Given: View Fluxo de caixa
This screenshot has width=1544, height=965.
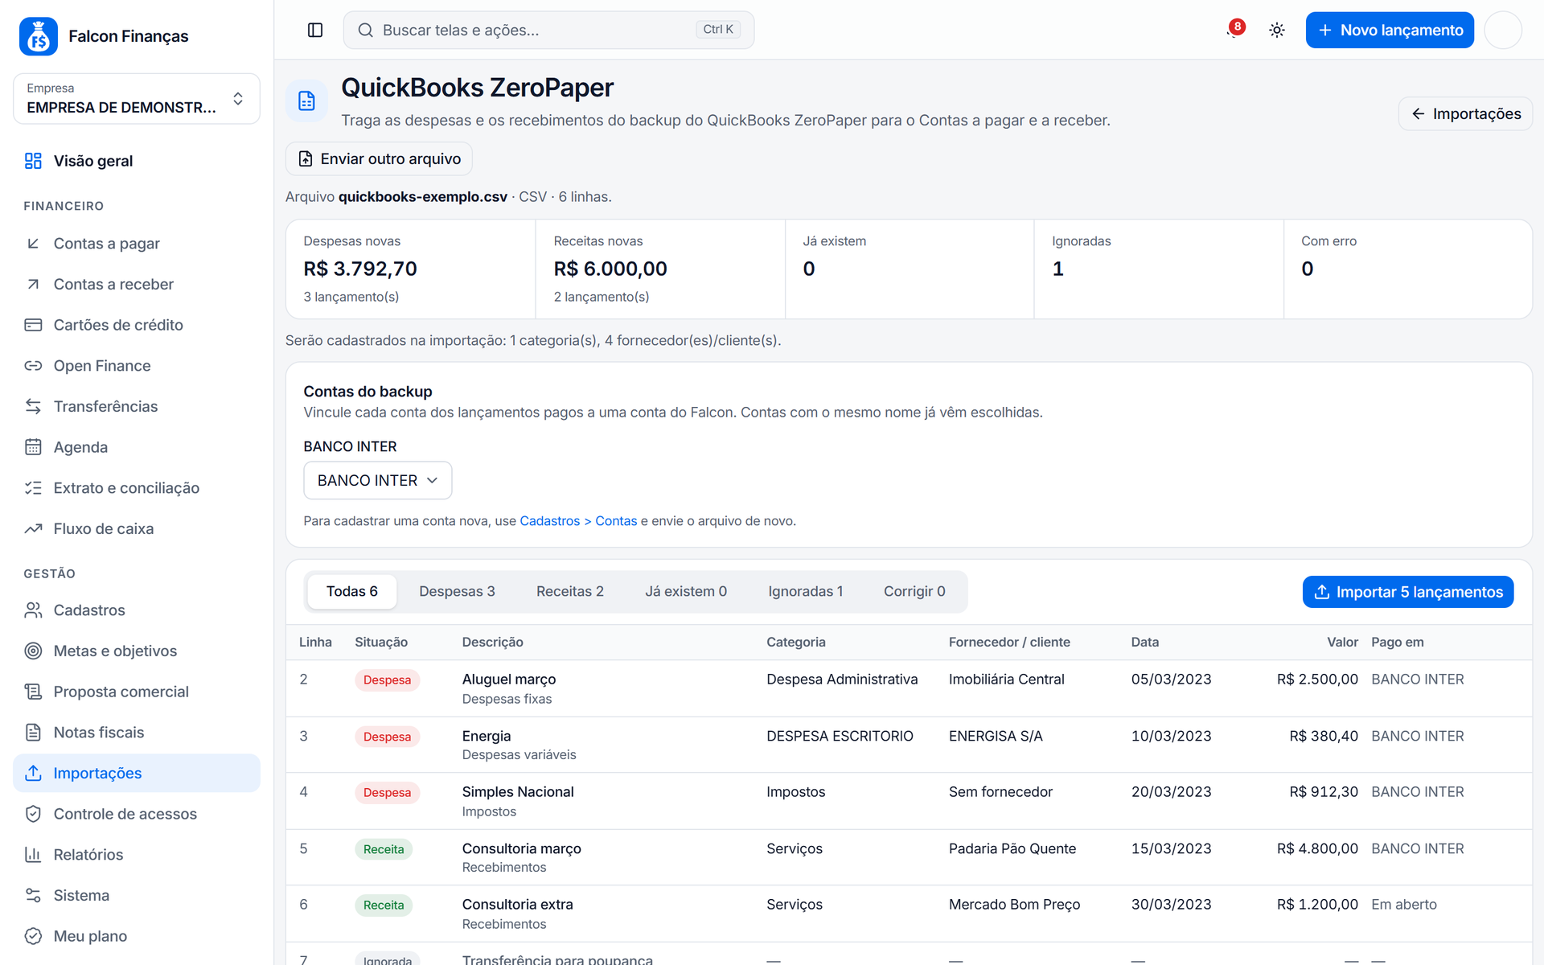Looking at the screenshot, I should pos(137,529).
